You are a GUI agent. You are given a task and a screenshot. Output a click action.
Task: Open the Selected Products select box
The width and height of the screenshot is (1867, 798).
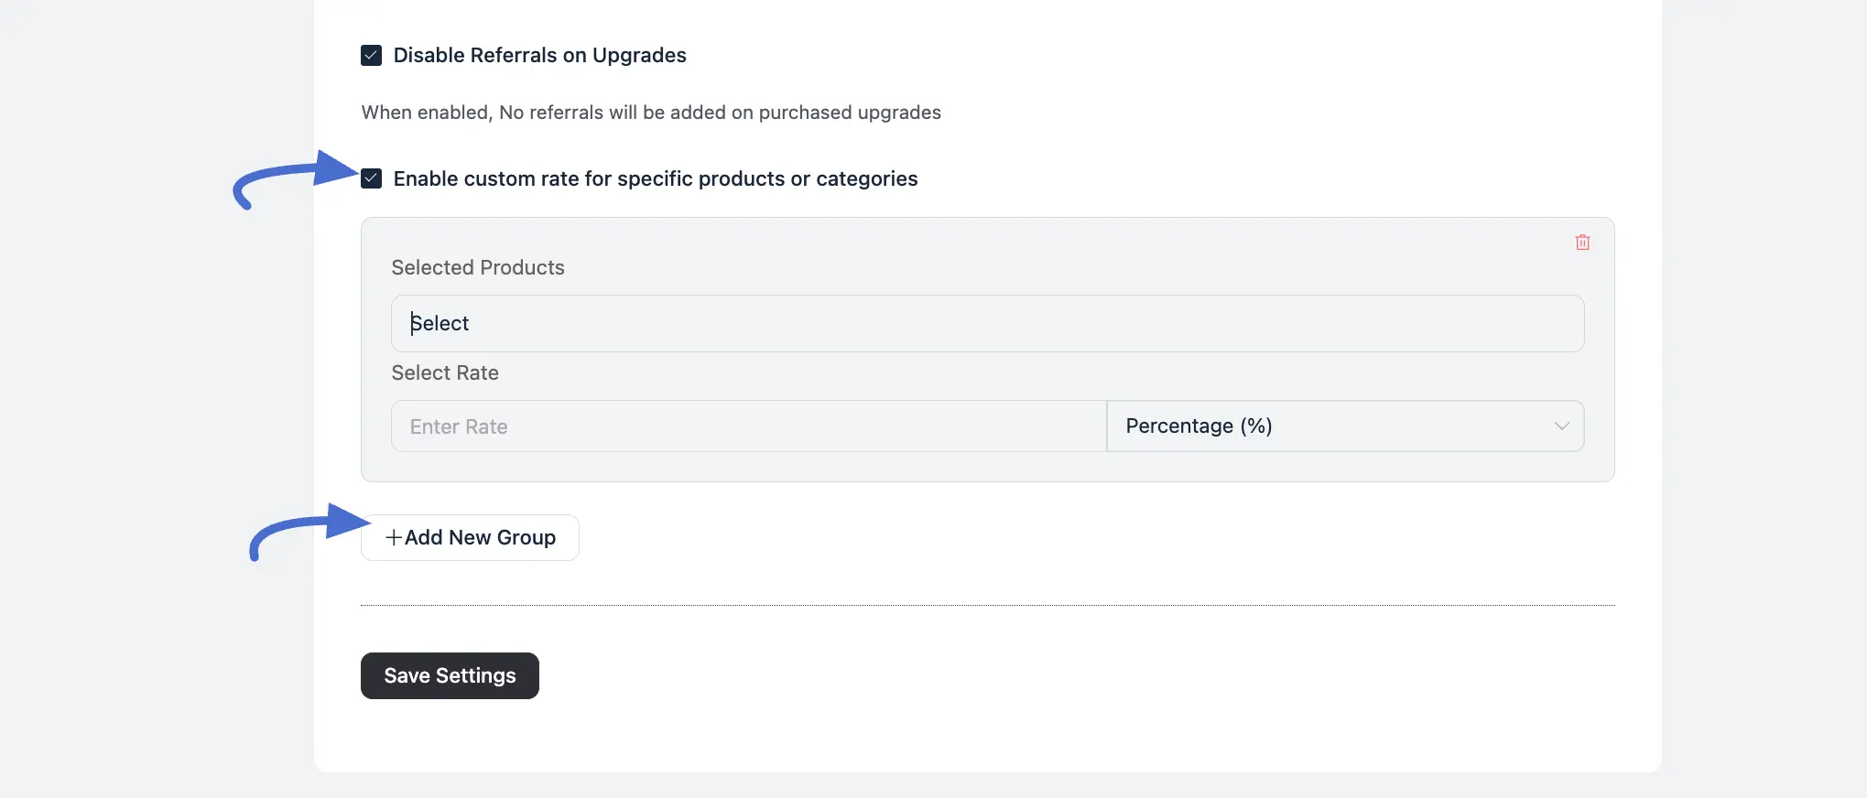tap(987, 324)
